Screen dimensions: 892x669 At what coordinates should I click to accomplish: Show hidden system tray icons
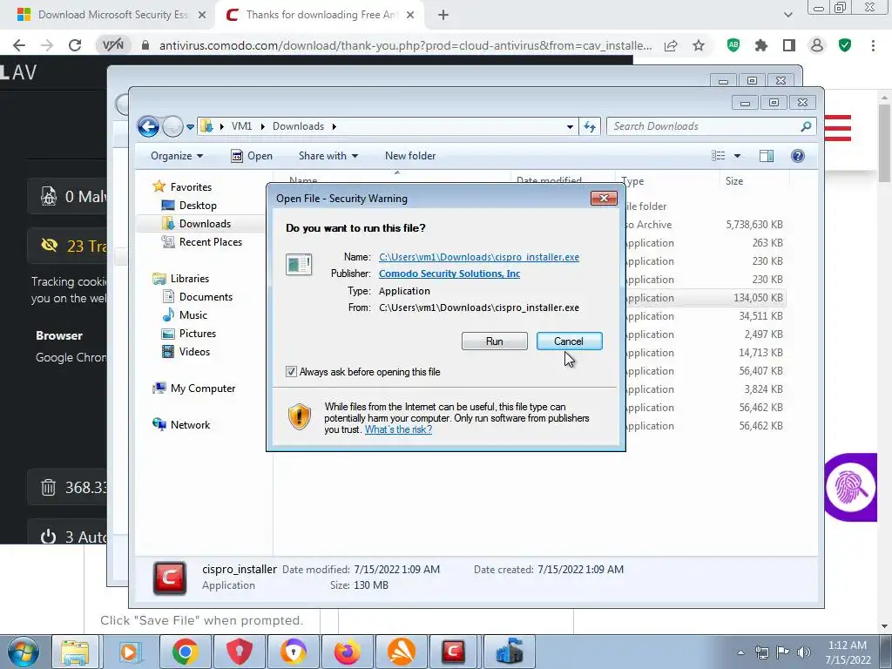click(x=740, y=652)
